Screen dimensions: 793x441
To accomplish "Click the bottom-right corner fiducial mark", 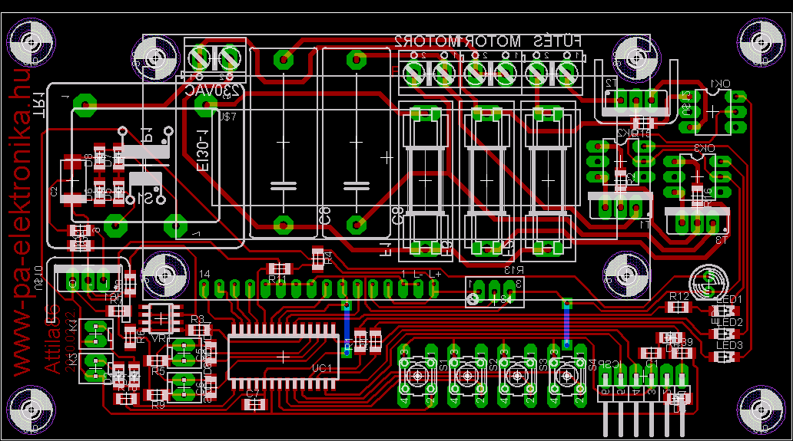I will (761, 410).
